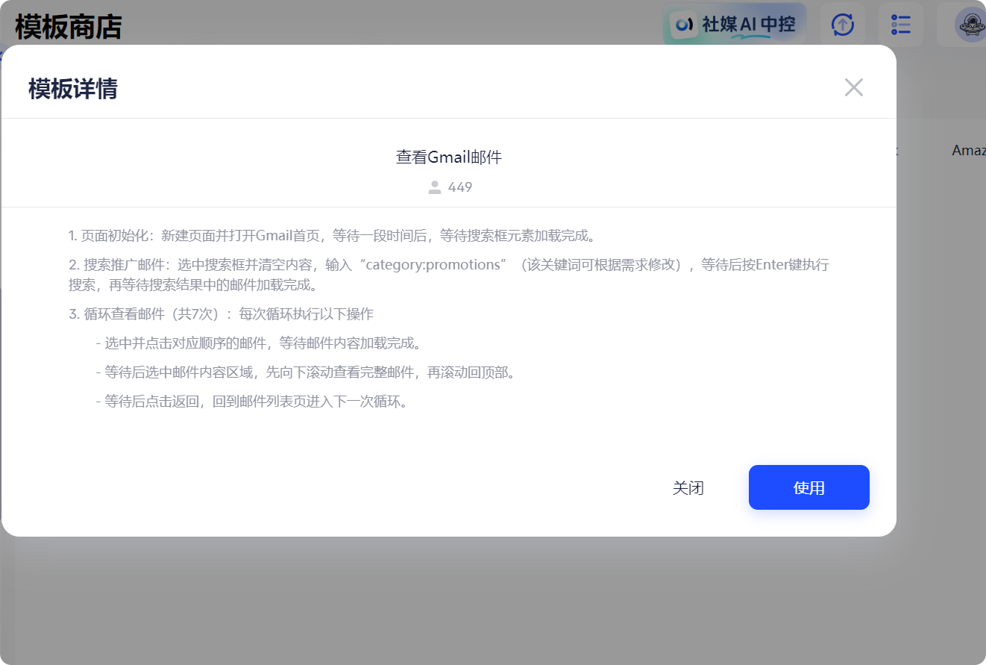The width and height of the screenshot is (986, 665).
Task: Click the user count icon beside 449
Action: 433,187
